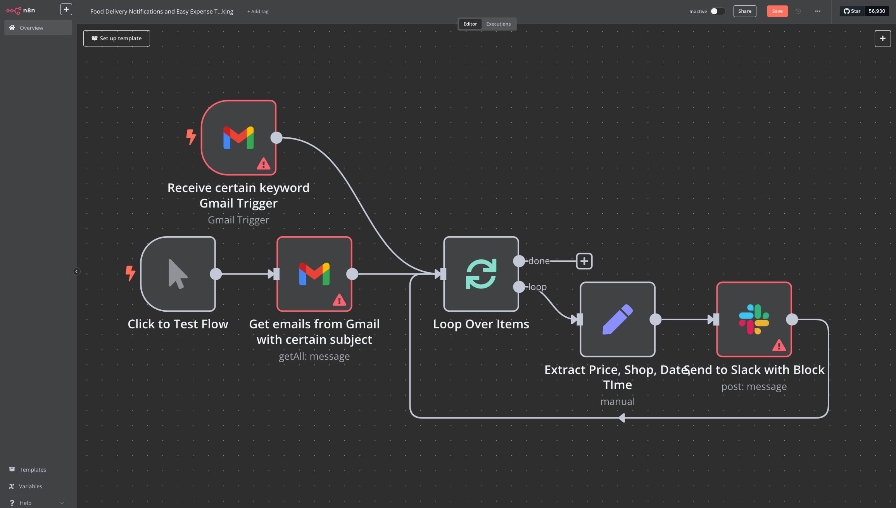The height and width of the screenshot is (508, 896).
Task: Select the Click to Test Flow manual trigger
Action: point(178,274)
